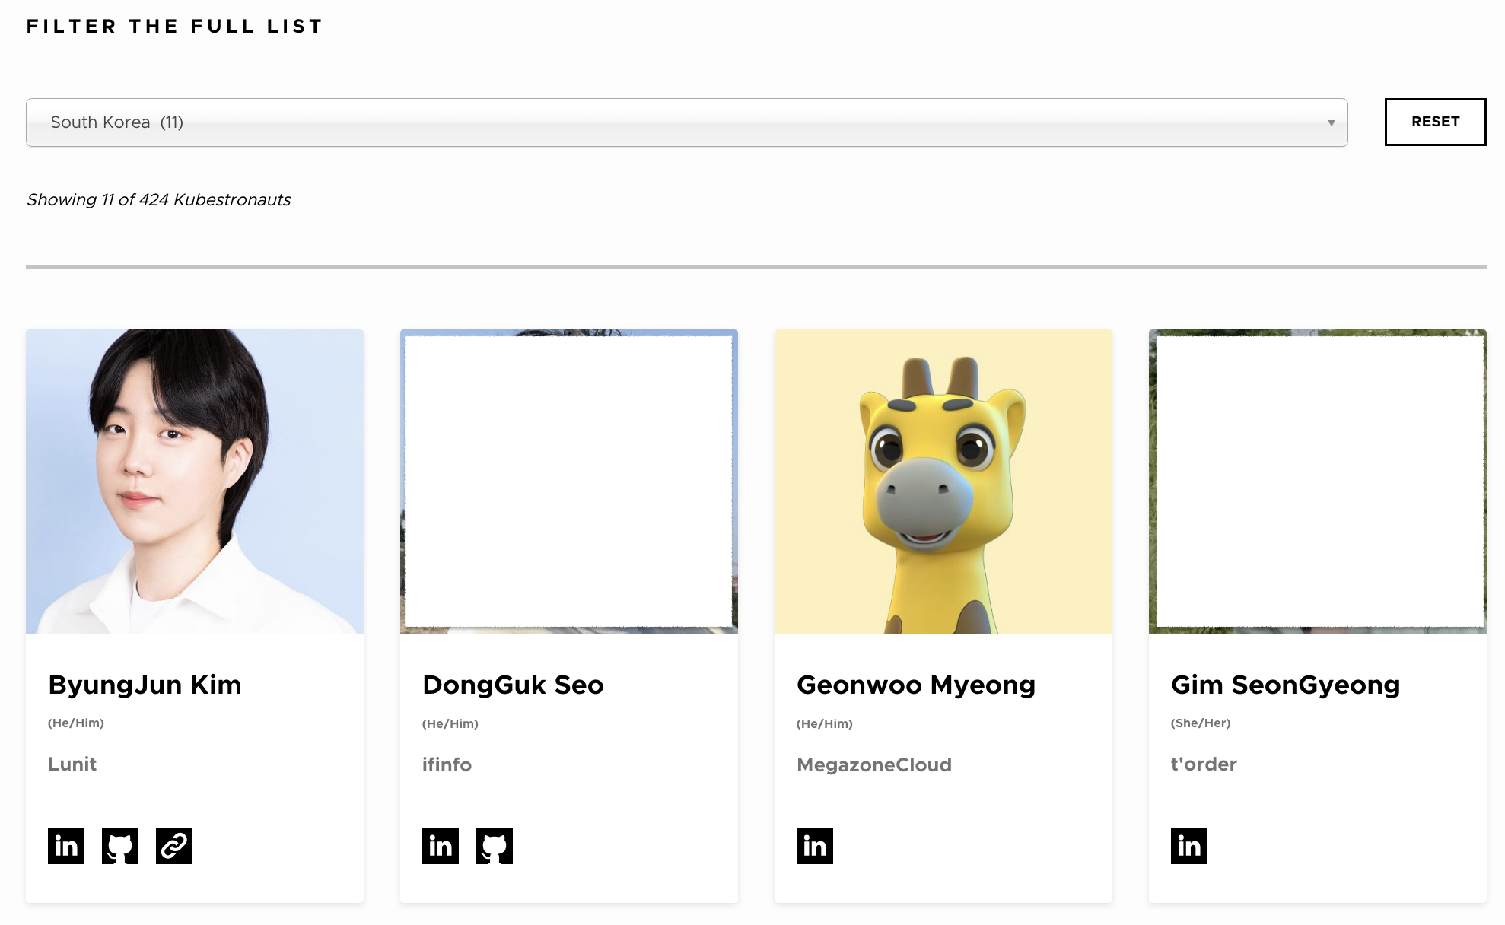
Task: Click the dropdown arrow on country filter
Action: (x=1331, y=122)
